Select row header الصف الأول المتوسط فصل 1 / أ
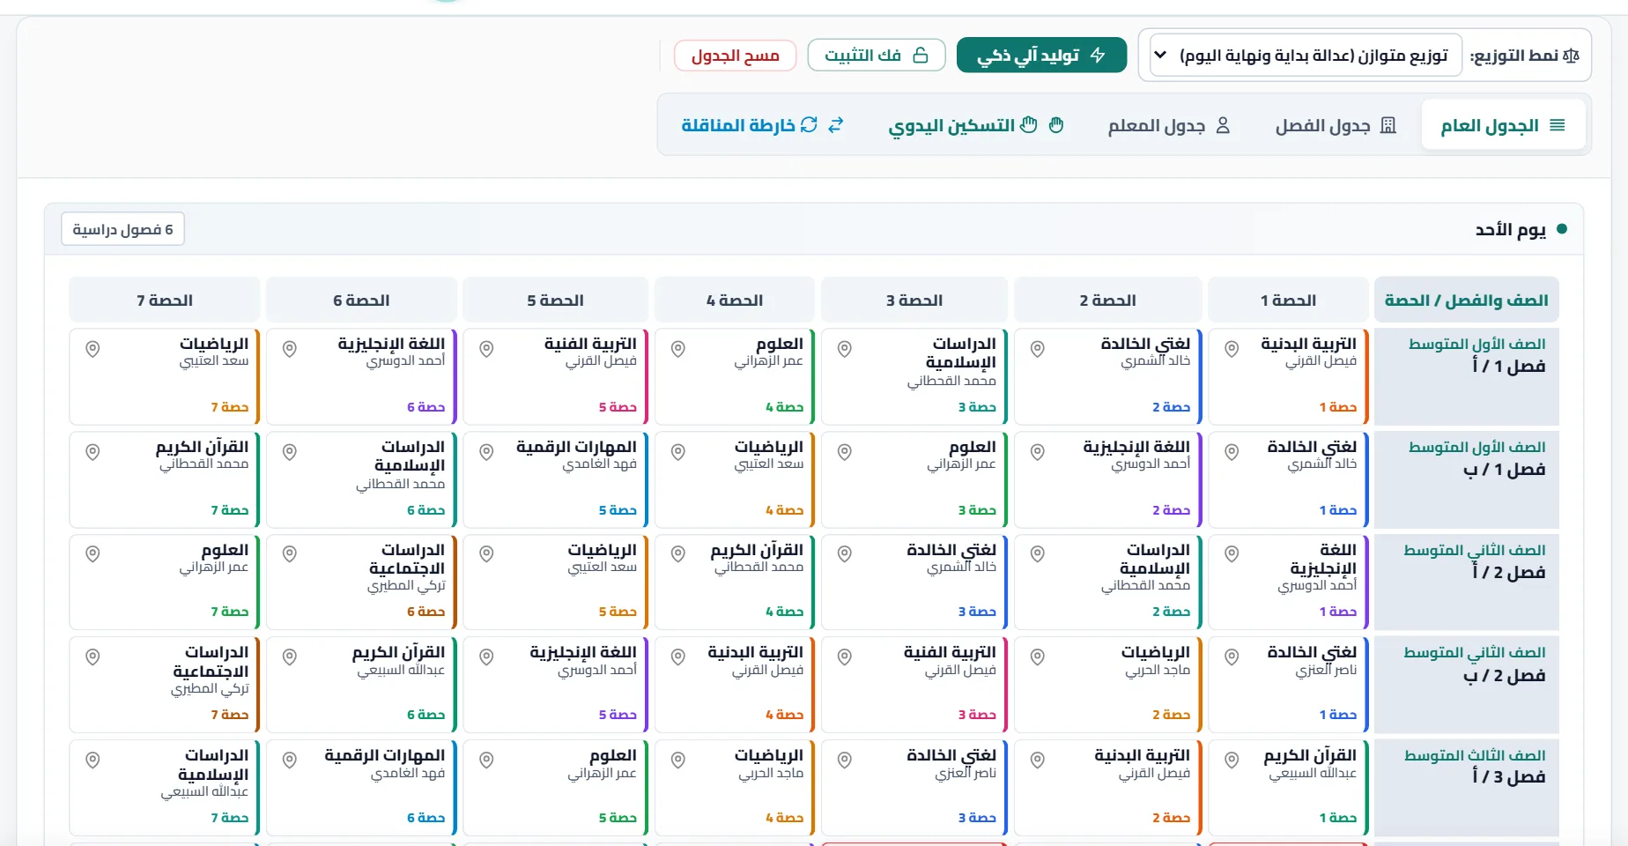This screenshot has width=1628, height=846. point(1467,376)
